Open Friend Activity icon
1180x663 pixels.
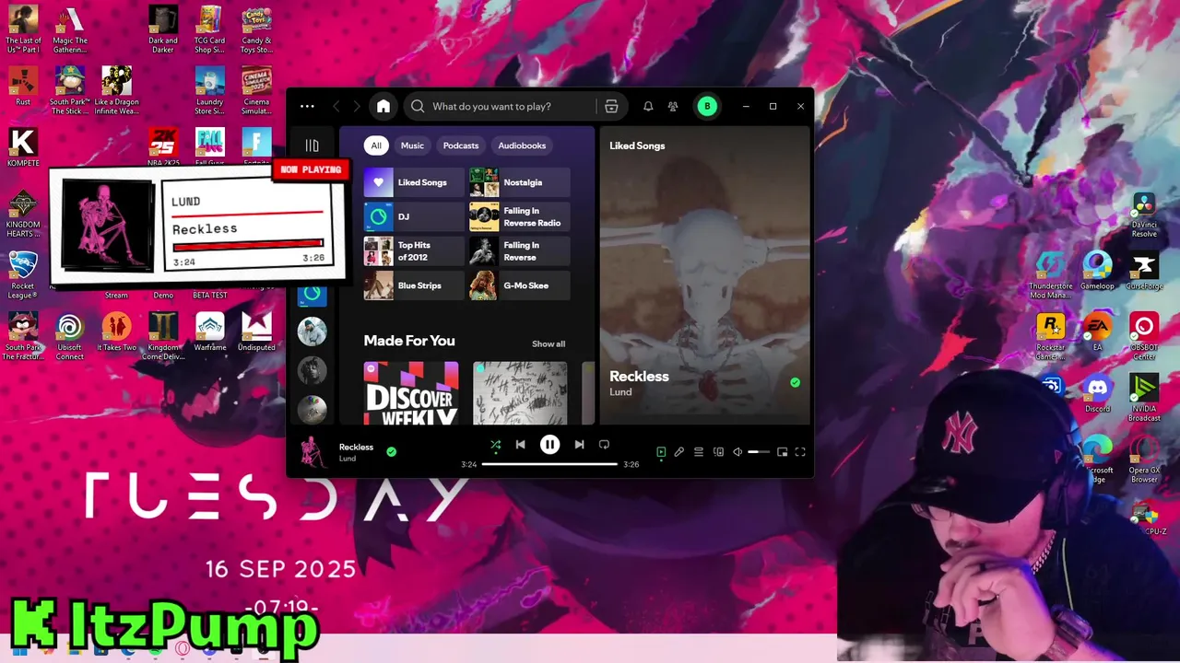pos(673,106)
